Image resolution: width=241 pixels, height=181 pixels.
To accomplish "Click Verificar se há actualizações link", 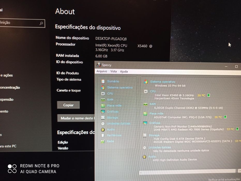I will [x=224, y=179].
